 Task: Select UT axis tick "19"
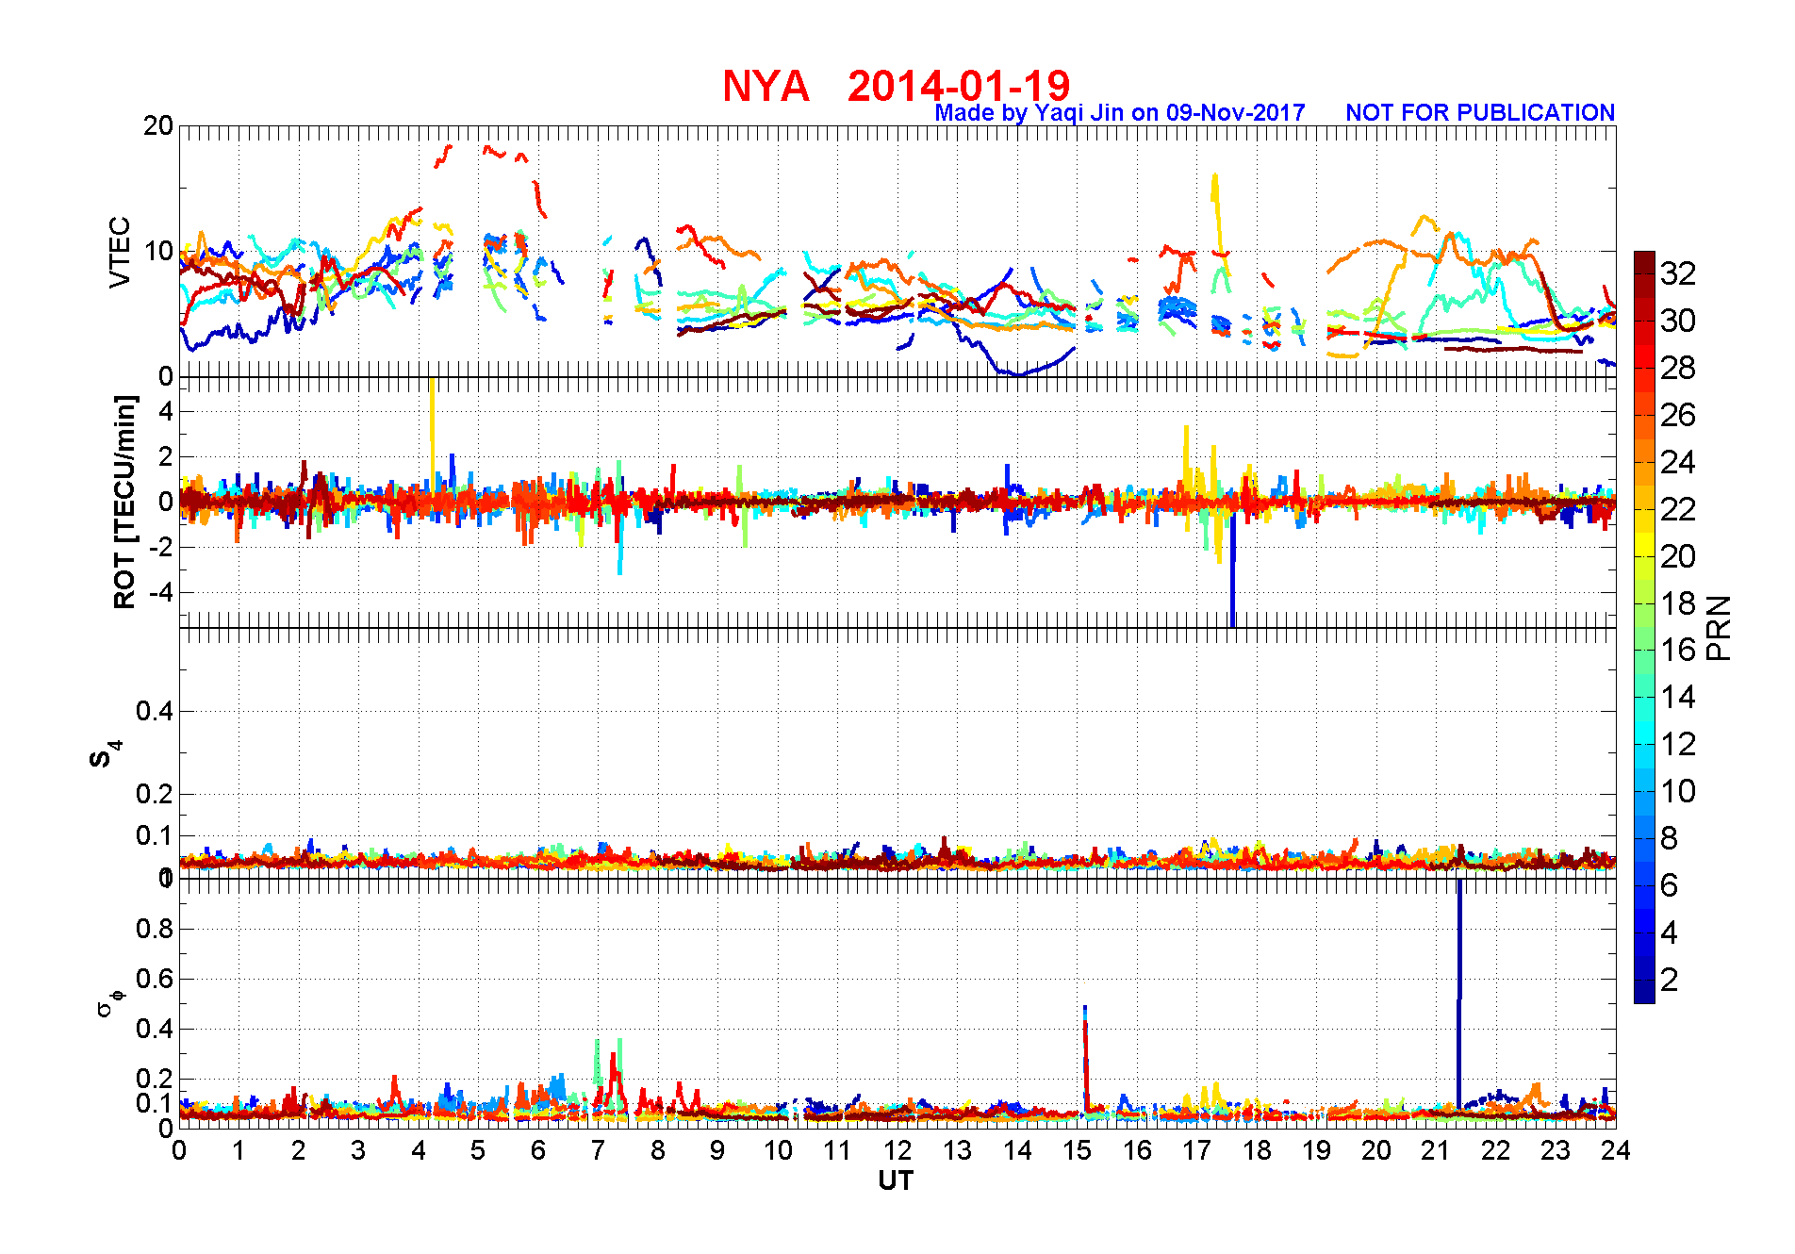pyautogui.click(x=1316, y=1150)
